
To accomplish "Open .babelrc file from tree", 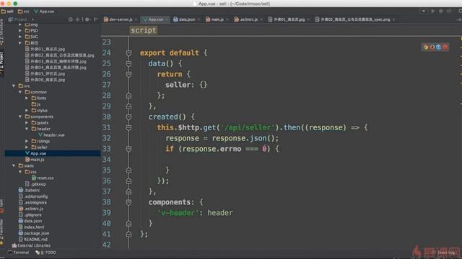I will (x=29, y=190).
